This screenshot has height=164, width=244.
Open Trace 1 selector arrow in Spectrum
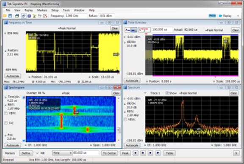[145, 93]
